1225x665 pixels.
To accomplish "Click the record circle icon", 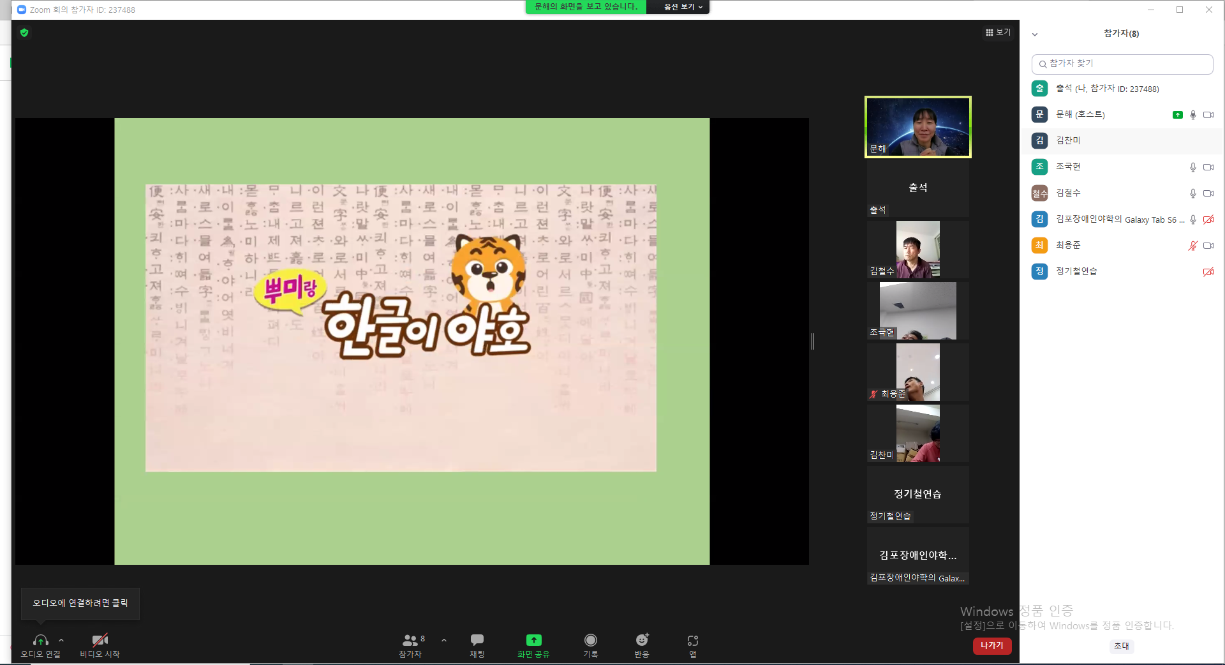I will click(591, 640).
